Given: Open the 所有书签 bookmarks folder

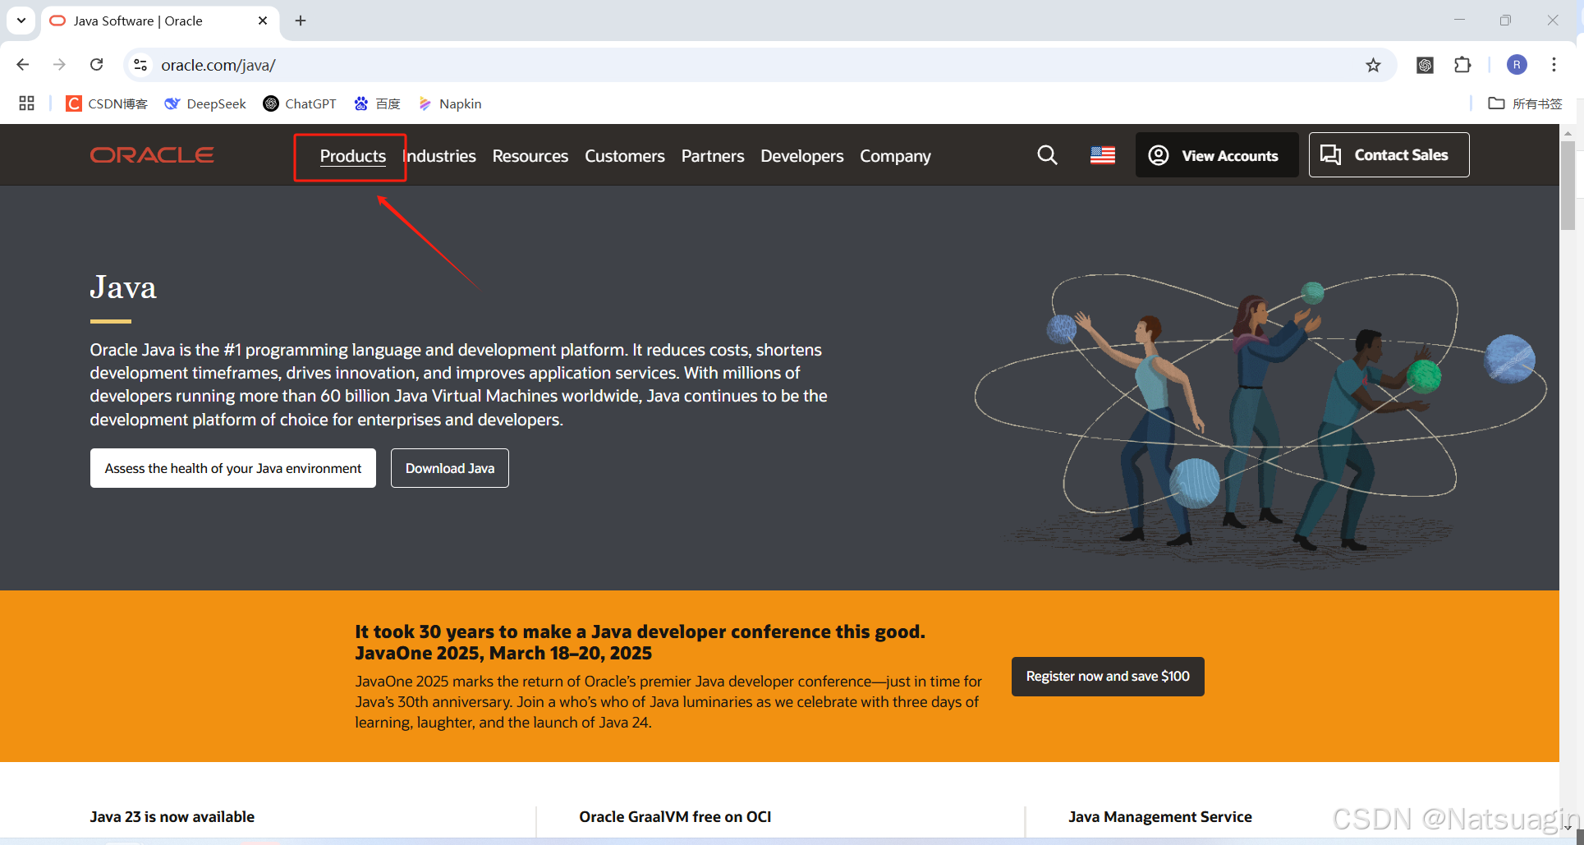Looking at the screenshot, I should [1525, 103].
